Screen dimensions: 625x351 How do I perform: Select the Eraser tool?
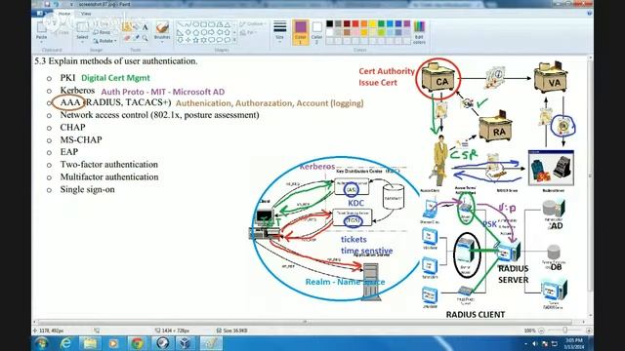(127, 38)
